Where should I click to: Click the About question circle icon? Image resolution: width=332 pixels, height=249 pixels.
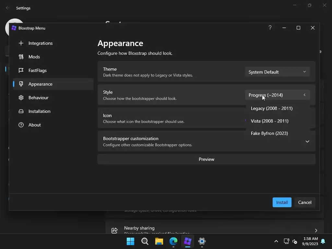21,125
